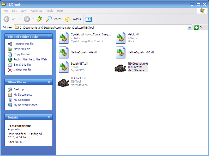Image resolution: width=209 pixels, height=156 pixels.
Task: Click the NativeSquish_x64.dll file icon
Action: pyautogui.click(x=64, y=53)
